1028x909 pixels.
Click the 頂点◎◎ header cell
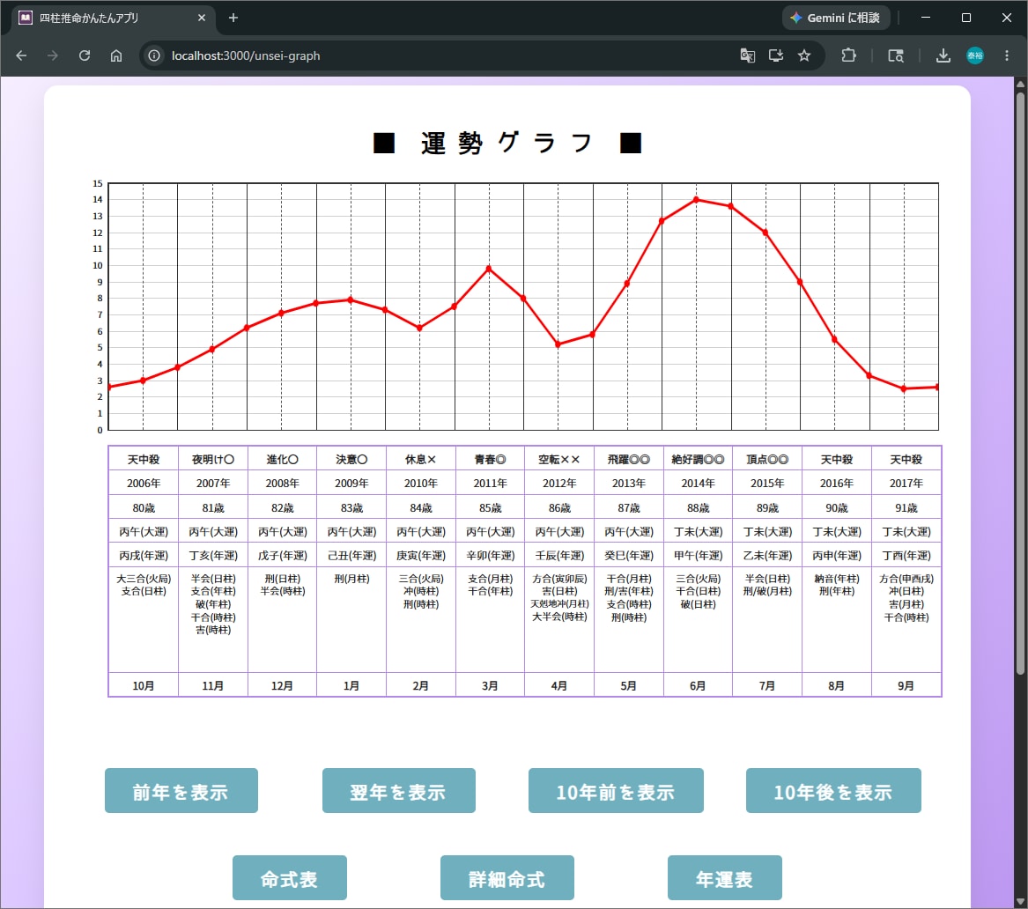click(x=767, y=460)
